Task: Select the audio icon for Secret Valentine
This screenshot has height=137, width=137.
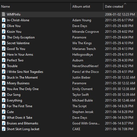Action: [4, 43]
